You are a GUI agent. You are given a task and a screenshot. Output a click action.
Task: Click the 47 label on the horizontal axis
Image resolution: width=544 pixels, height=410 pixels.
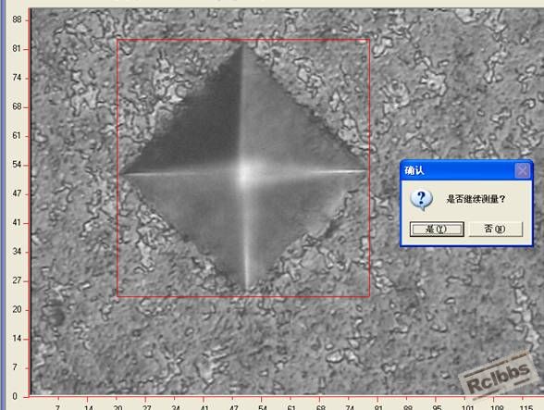233,407
